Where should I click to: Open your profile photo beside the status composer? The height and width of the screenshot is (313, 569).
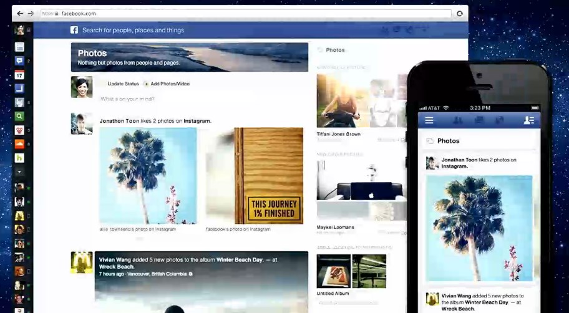[82, 87]
